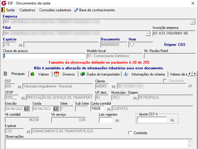This screenshot has width=198, height=149.
Task: Switch to the Principais tab
Action: (18, 74)
